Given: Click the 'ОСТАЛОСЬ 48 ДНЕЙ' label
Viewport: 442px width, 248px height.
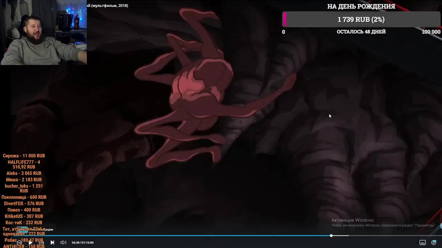Looking at the screenshot, I should [361, 32].
